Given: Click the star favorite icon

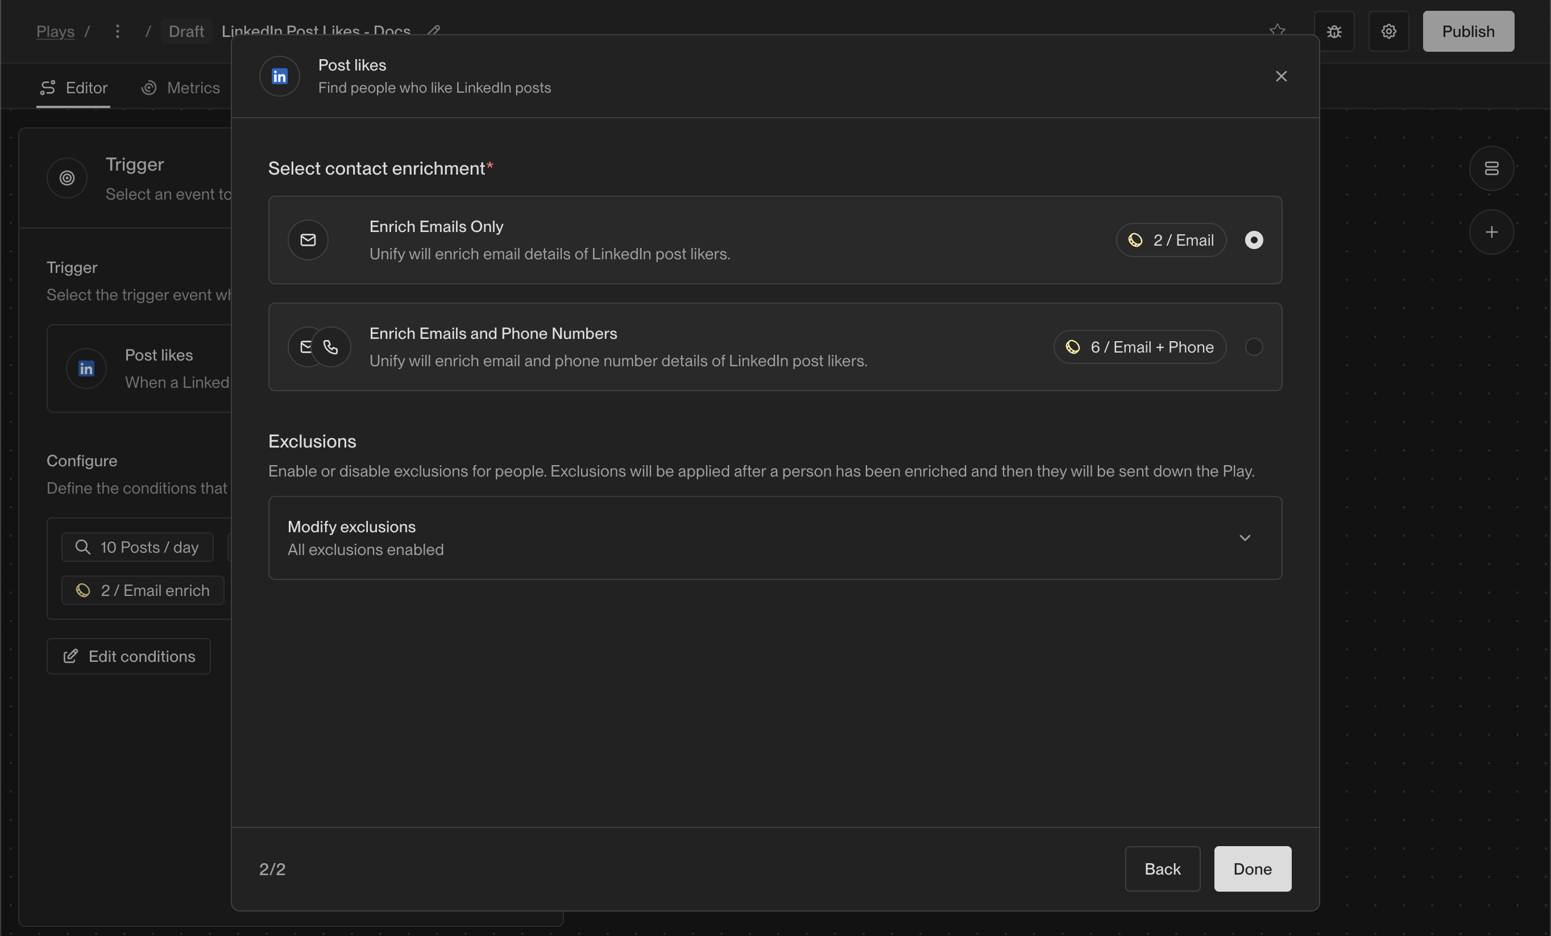Looking at the screenshot, I should [1277, 30].
